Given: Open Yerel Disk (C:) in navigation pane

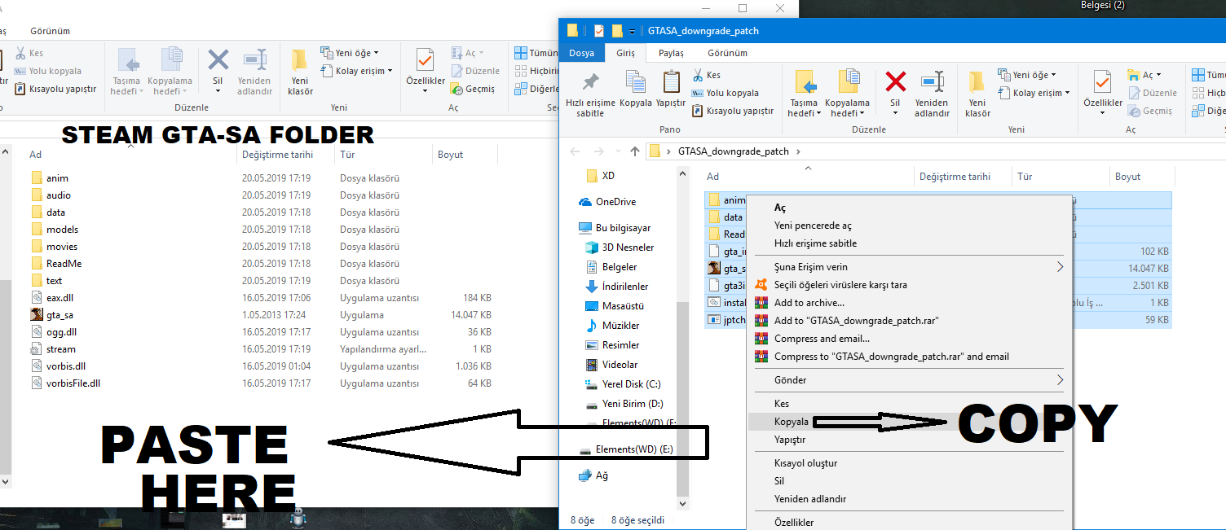Looking at the screenshot, I should [623, 384].
